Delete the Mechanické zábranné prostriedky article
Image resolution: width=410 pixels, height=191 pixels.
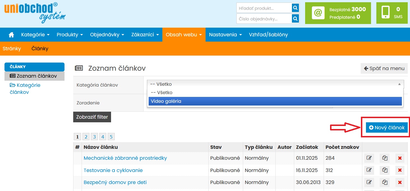pyautogui.click(x=400, y=158)
